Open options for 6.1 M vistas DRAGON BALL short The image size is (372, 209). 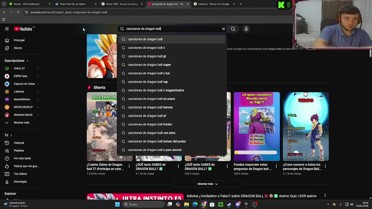pyautogui.click(x=178, y=166)
